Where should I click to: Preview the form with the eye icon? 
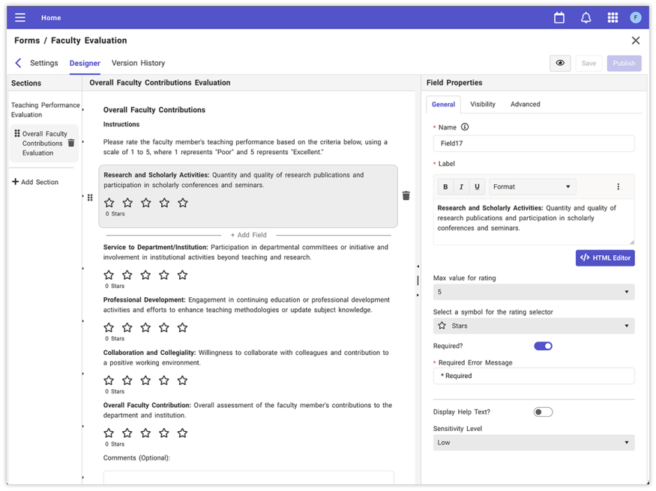coord(559,63)
